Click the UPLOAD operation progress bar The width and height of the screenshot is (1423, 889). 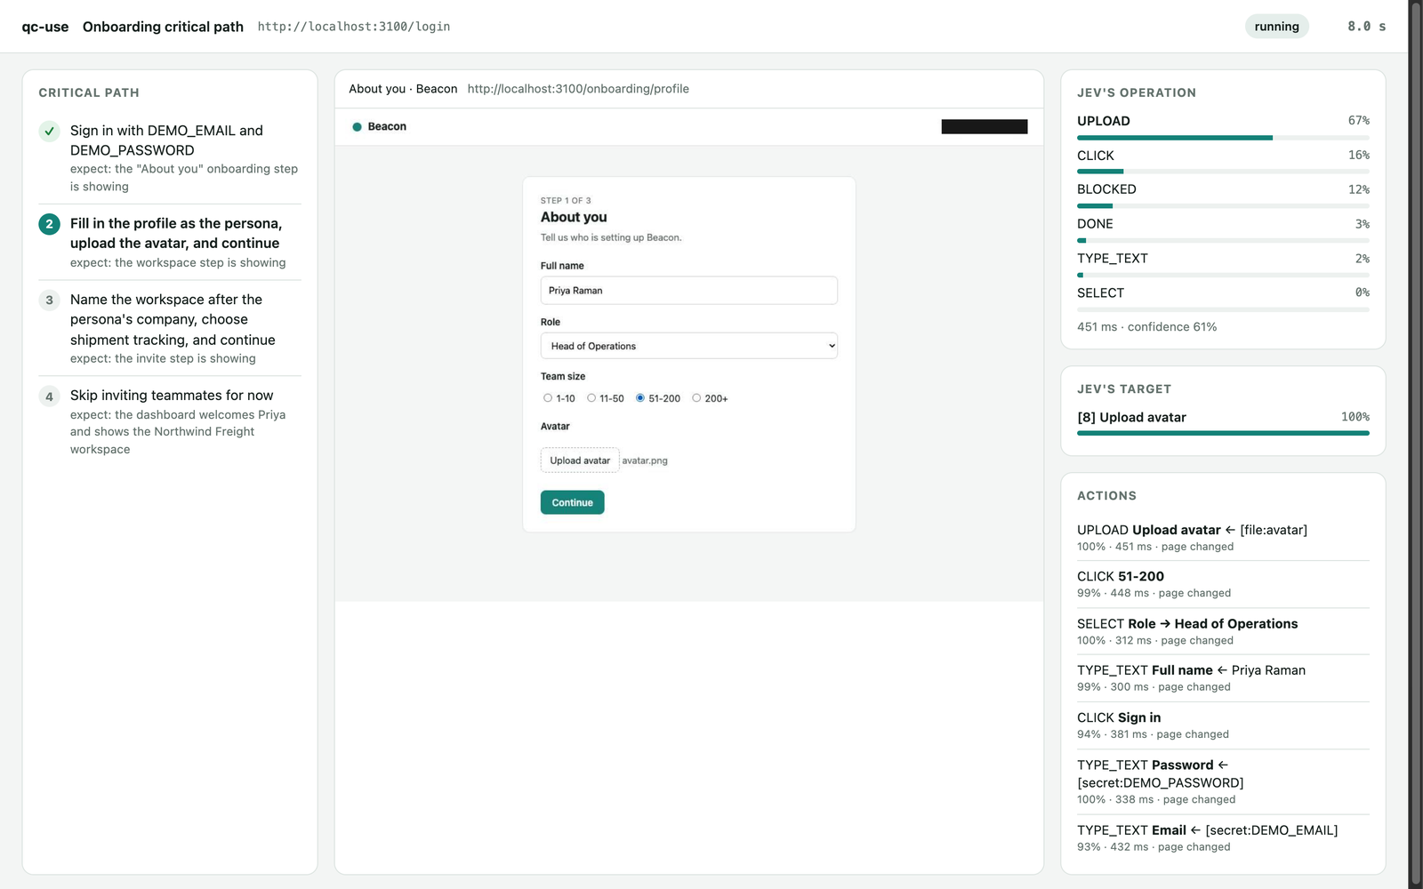(1223, 138)
